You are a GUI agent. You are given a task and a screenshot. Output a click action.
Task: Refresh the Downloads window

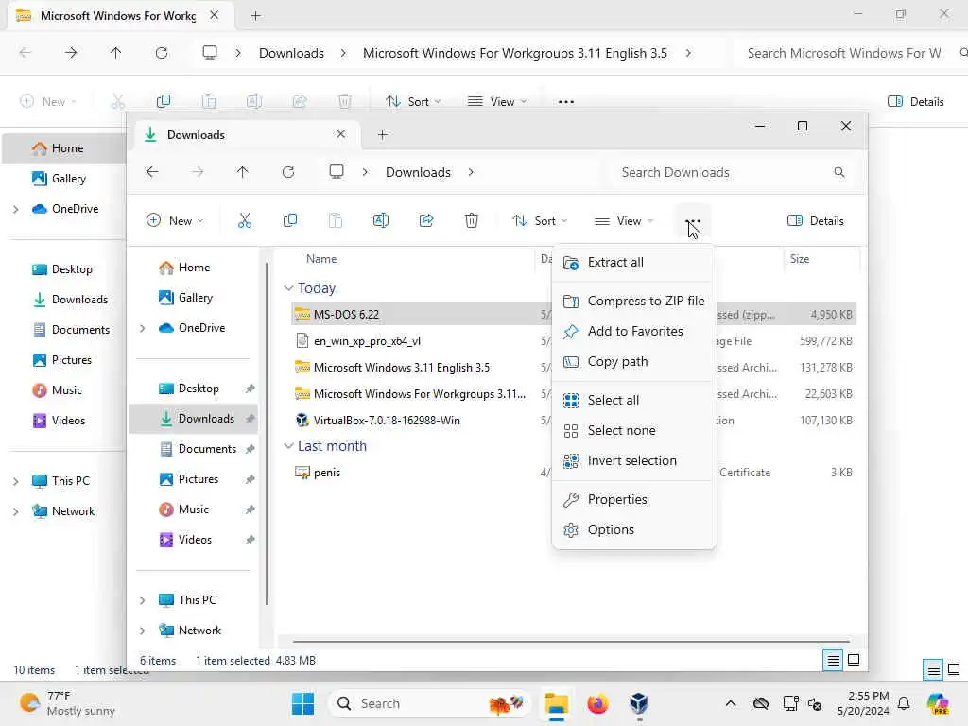coord(287,172)
